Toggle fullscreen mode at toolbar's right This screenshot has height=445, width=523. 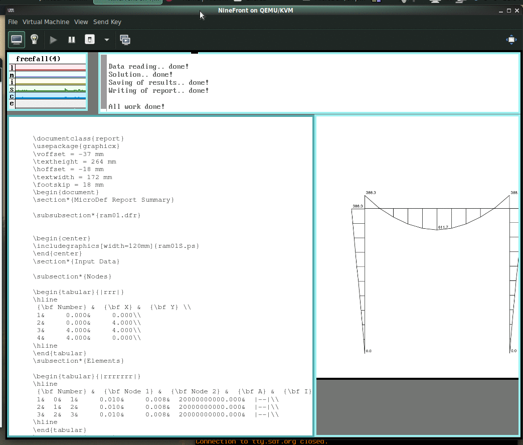[511, 40]
